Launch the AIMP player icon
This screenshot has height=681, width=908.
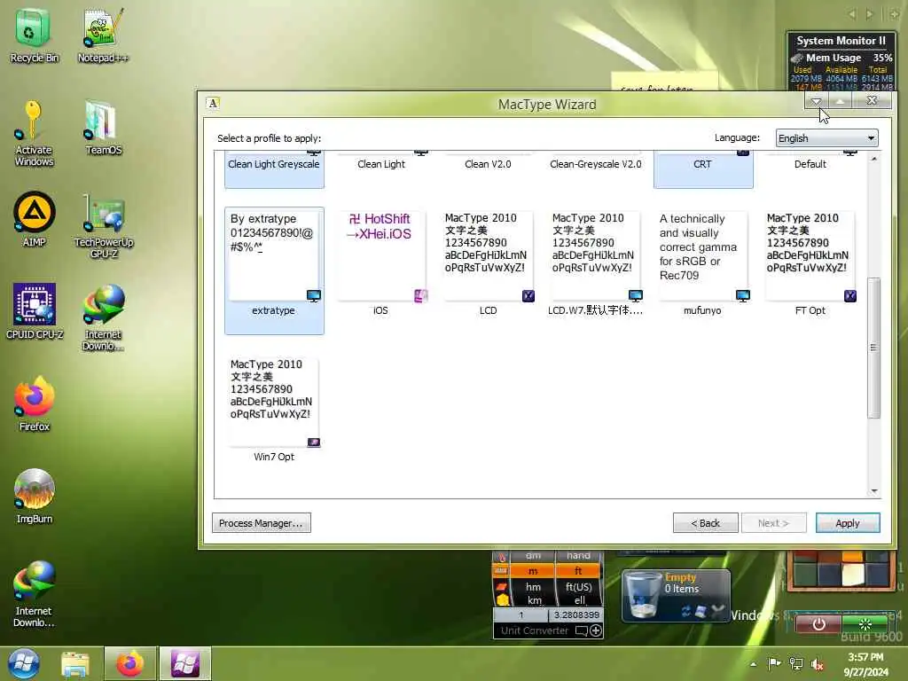pyautogui.click(x=34, y=219)
